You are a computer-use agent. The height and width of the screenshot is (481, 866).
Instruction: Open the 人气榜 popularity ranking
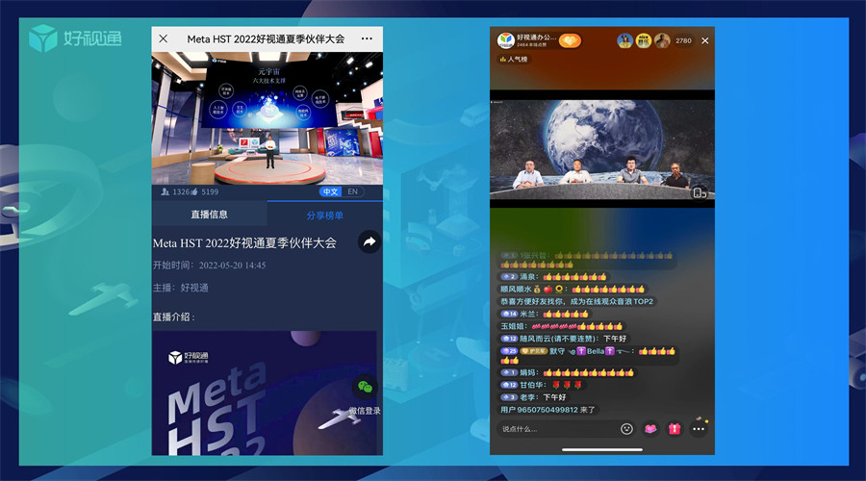pos(514,59)
